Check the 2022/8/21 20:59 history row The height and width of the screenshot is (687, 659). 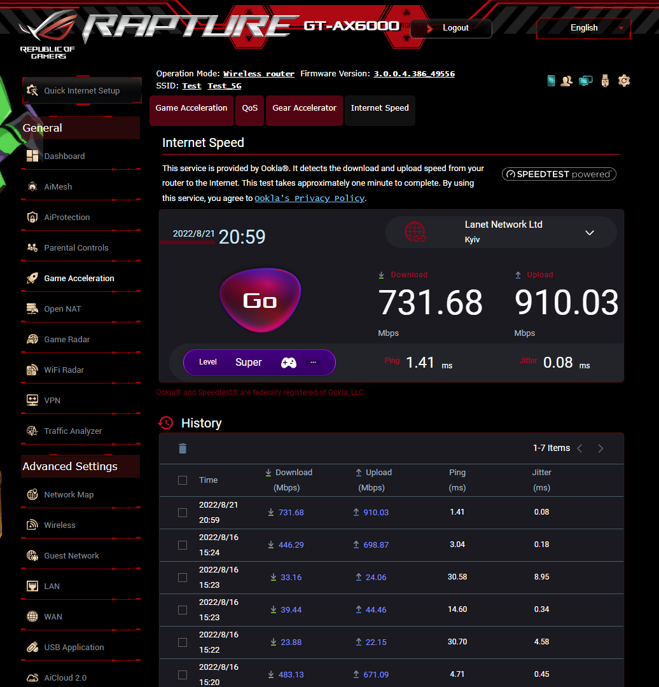[x=183, y=513]
